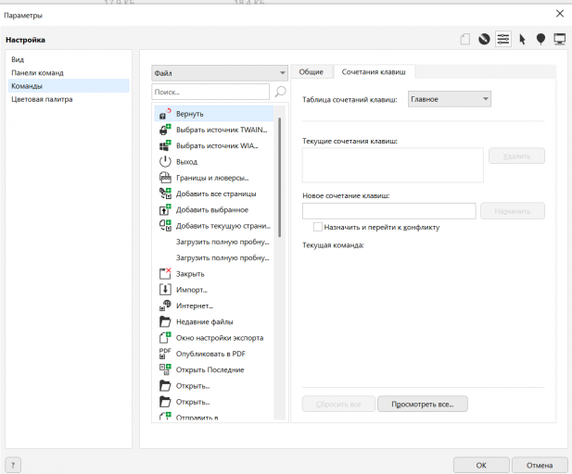Click the Выбрать источник WIA command icon
This screenshot has width=572, height=474.
(165, 145)
